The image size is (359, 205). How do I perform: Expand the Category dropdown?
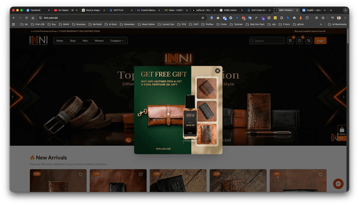(117, 41)
